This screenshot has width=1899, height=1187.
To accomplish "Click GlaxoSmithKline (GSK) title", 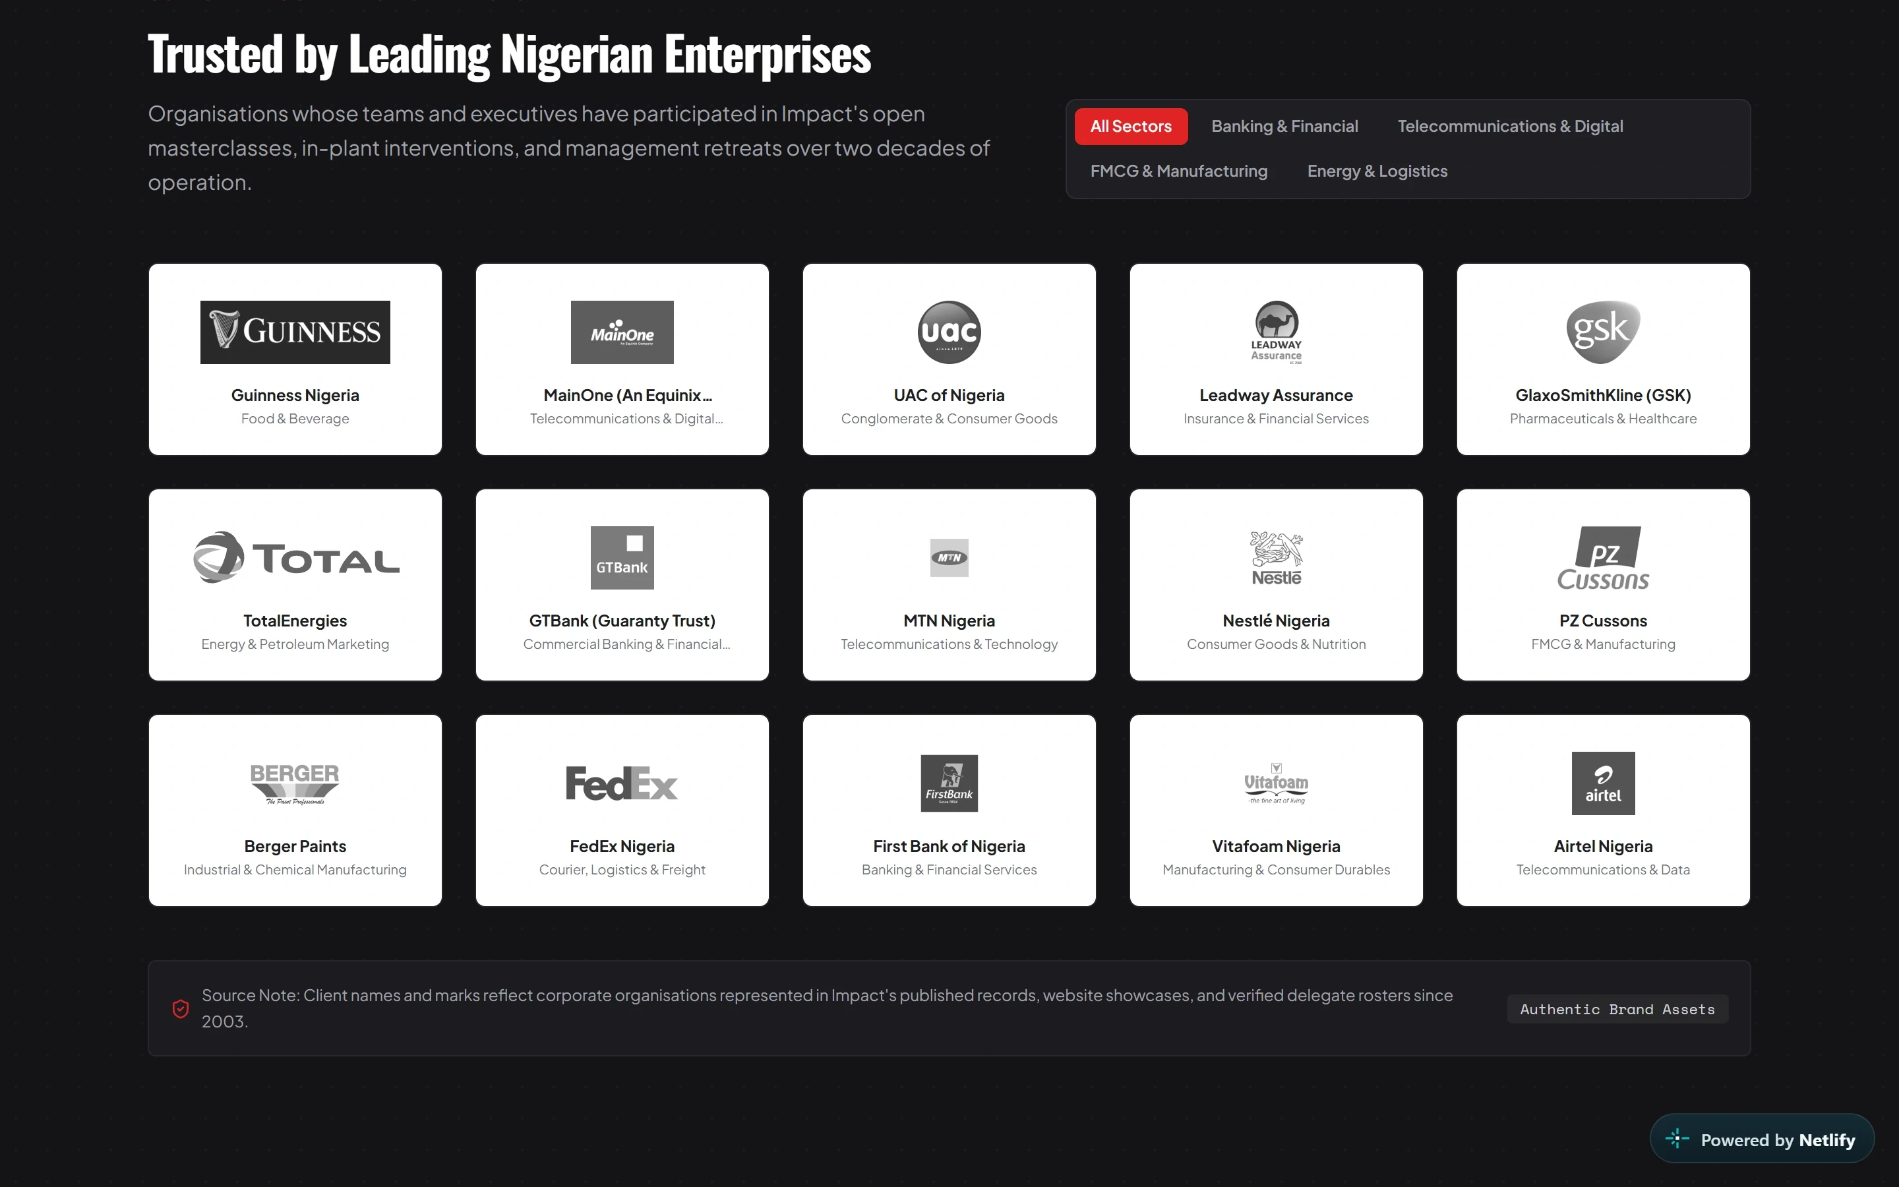I will (x=1602, y=395).
